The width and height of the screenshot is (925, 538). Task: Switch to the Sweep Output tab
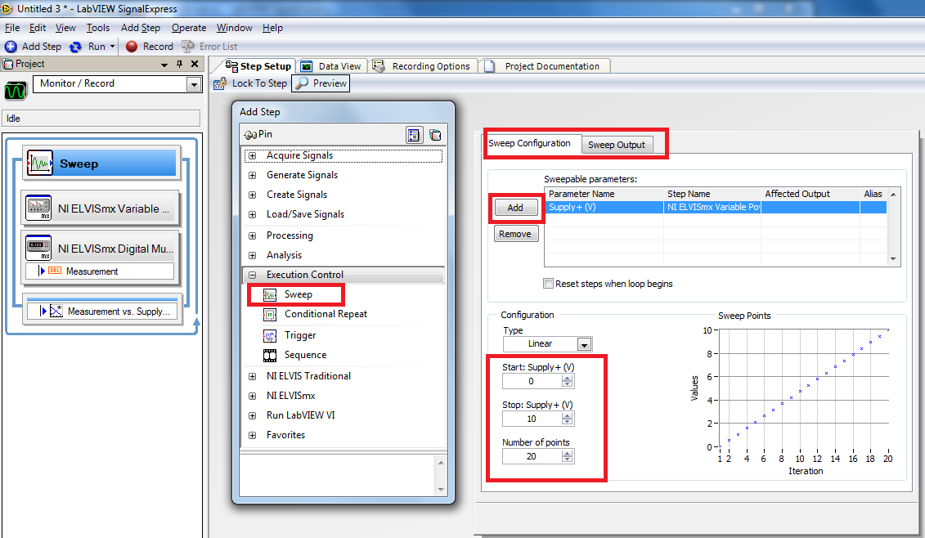tap(617, 145)
